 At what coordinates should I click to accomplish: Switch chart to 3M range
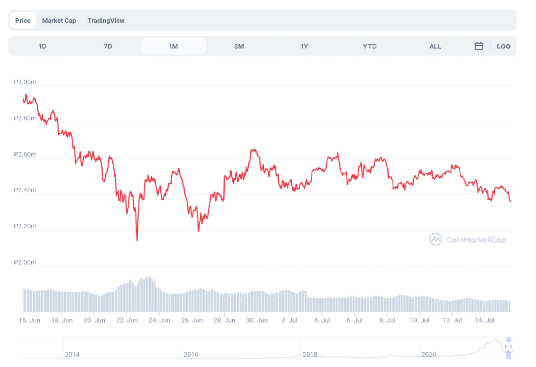click(239, 46)
